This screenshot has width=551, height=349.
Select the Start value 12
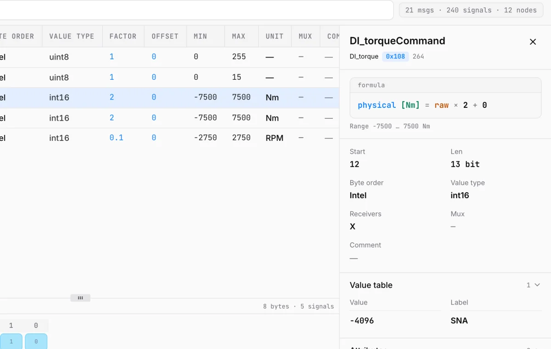point(354,164)
